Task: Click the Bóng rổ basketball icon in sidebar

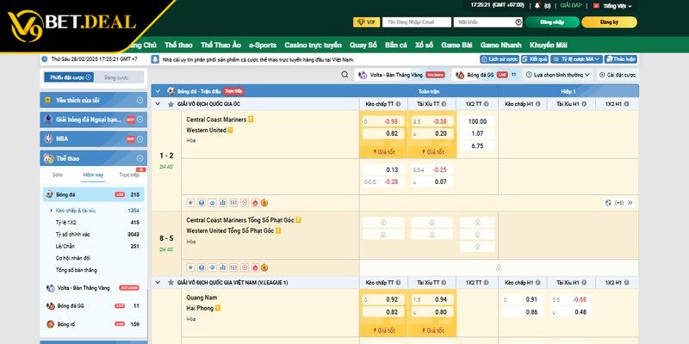Action: pyautogui.click(x=48, y=324)
